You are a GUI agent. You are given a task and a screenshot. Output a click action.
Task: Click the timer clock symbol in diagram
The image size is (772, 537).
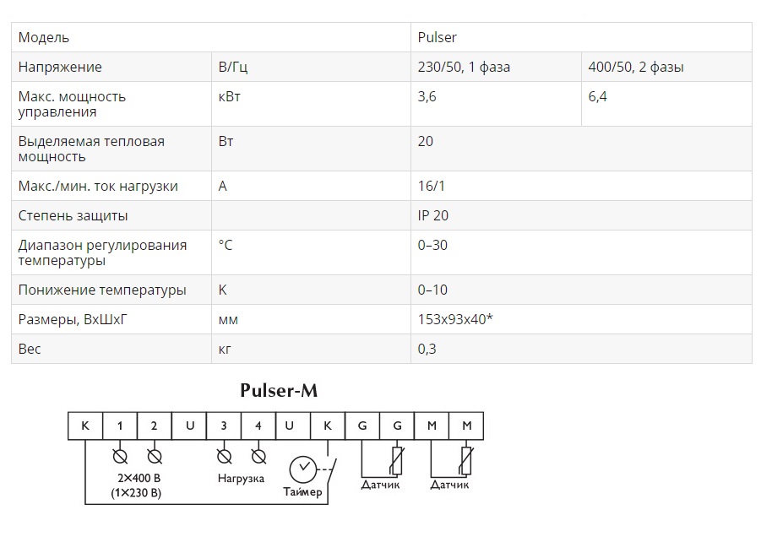(x=302, y=469)
